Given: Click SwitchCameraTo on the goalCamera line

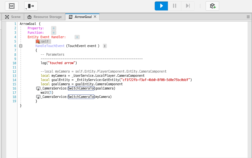Looking at the screenshot, I should point(81,88).
